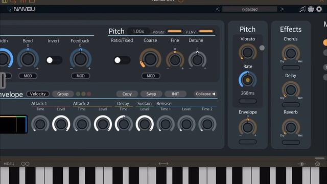Click the blue Rate knob
The image size is (327, 184).
(x=247, y=80)
